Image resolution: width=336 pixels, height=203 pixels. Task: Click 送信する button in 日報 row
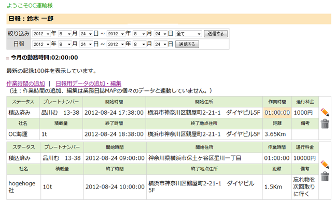coord(187,44)
